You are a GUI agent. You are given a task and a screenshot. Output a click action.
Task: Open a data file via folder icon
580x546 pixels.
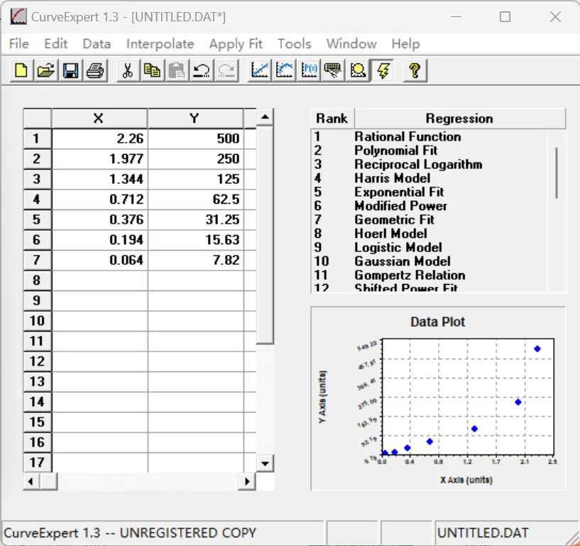[x=46, y=70]
